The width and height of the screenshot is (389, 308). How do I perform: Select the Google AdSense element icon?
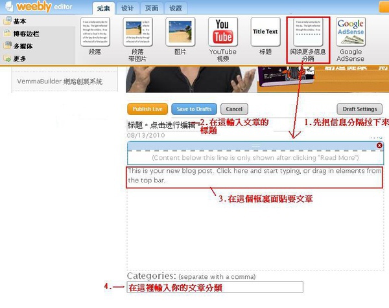pyautogui.click(x=351, y=32)
